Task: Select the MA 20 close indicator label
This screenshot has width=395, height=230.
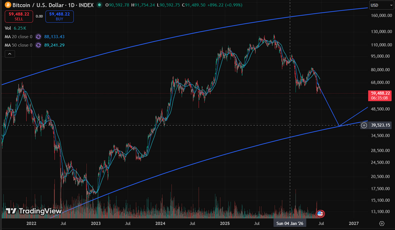Action: click(18, 37)
